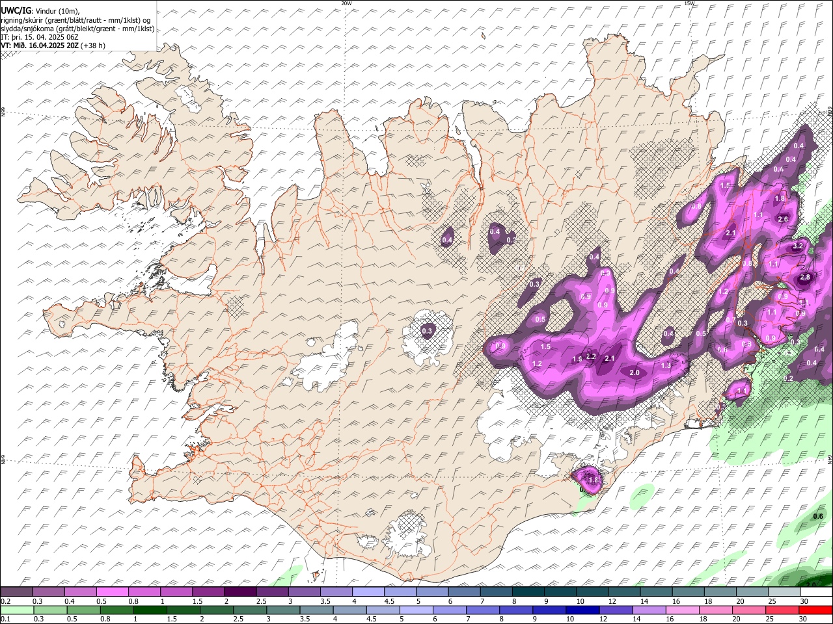
Task: Click the "1.3" precipitation value on the map
Action: point(666,366)
